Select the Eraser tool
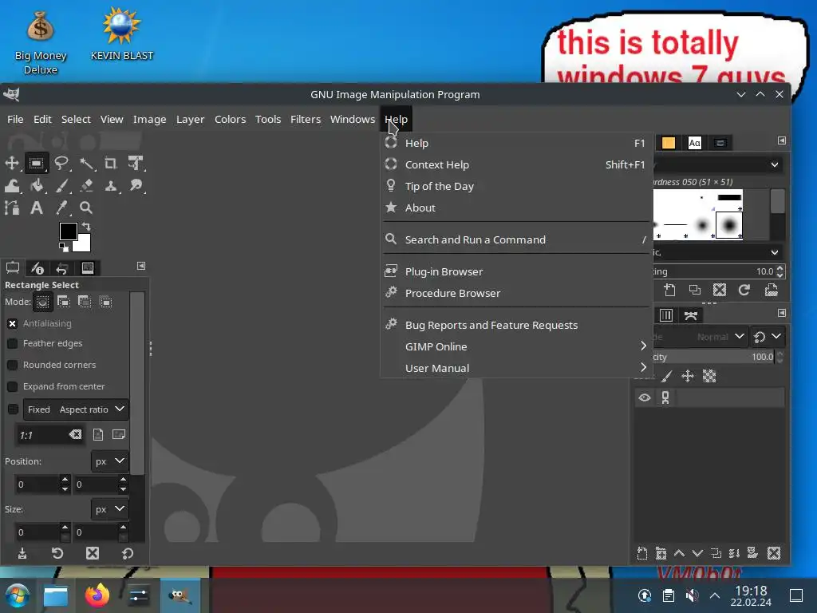This screenshot has width=817, height=613. click(86, 185)
